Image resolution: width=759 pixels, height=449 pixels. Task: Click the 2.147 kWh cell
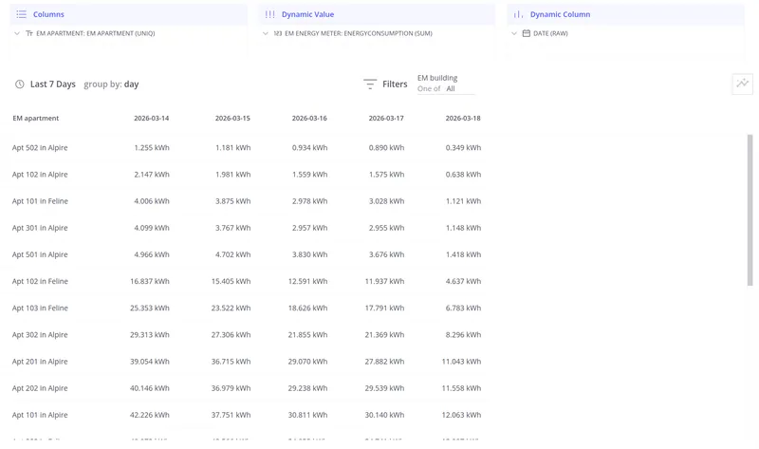pyautogui.click(x=152, y=175)
